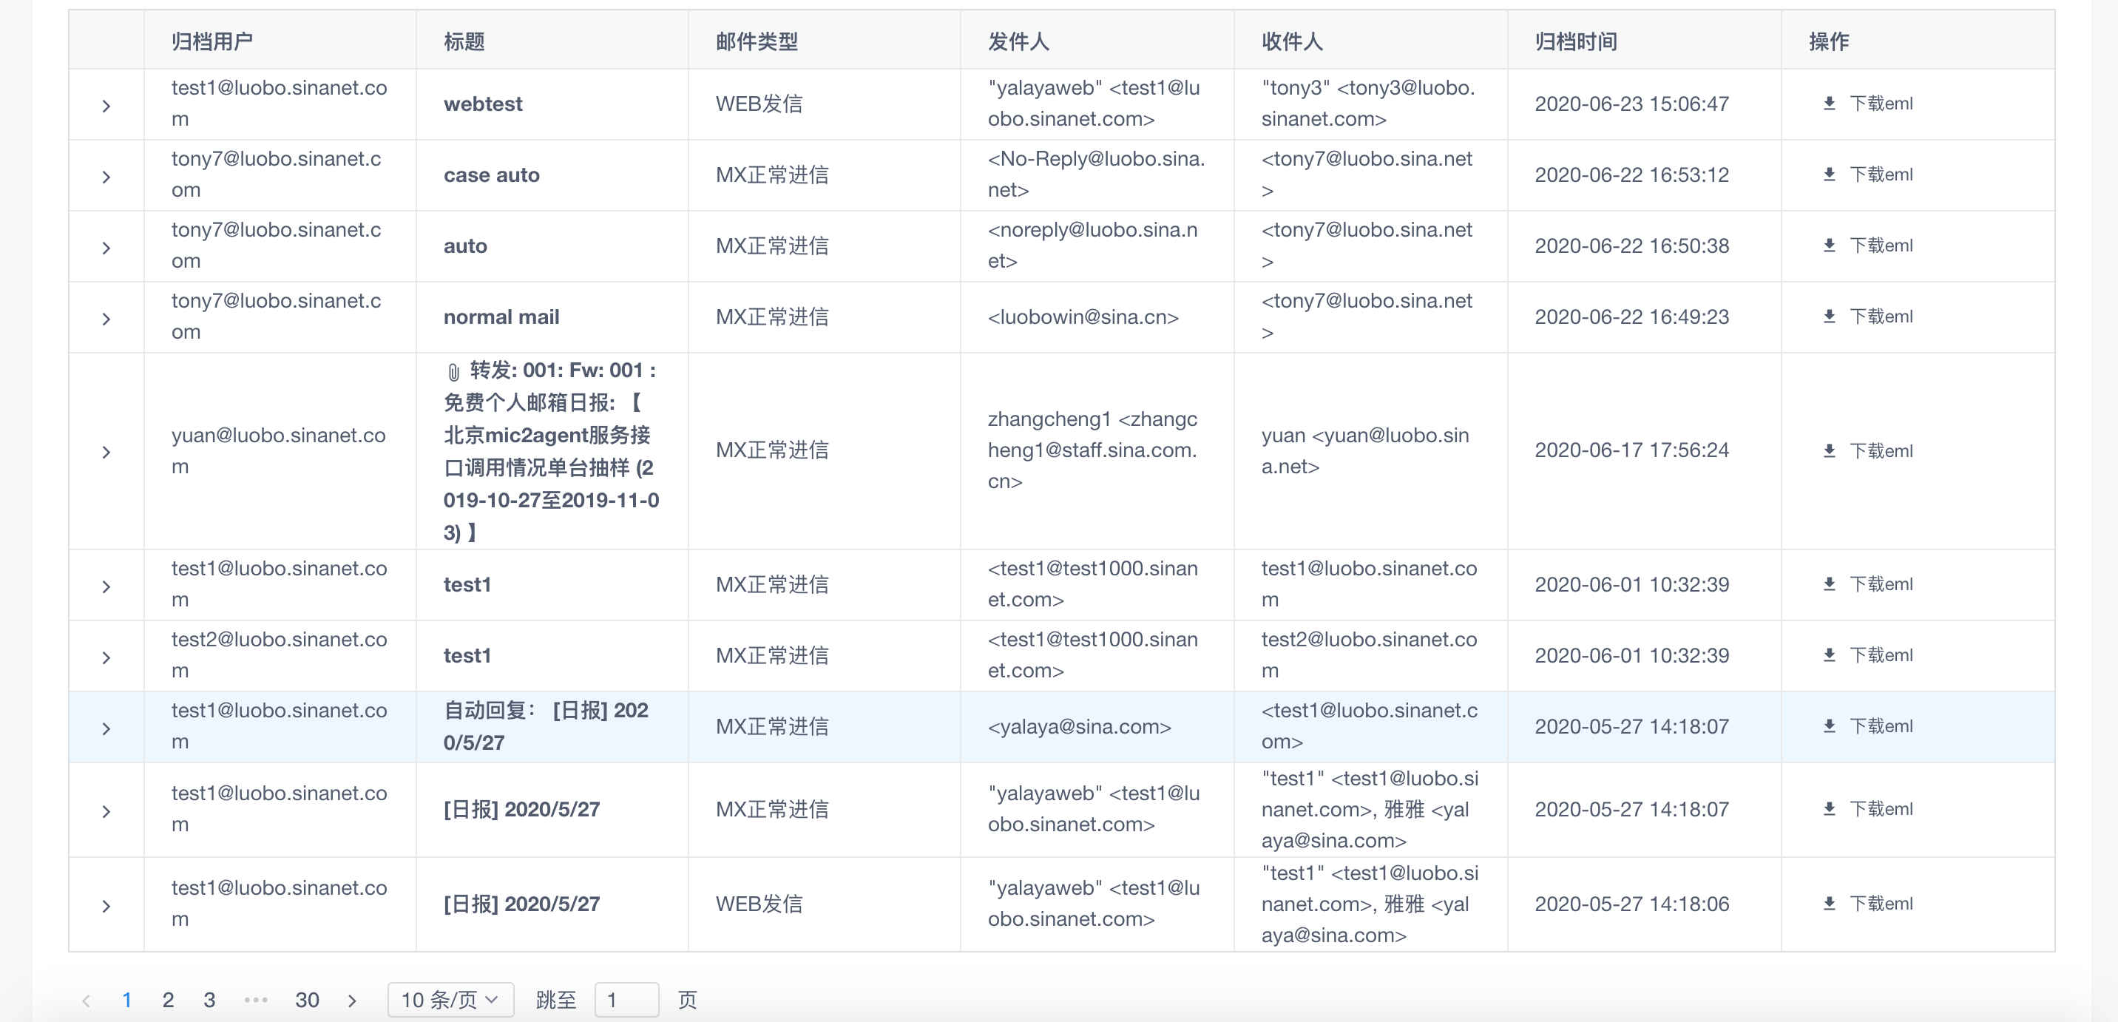Viewport: 2118px width, 1022px height.
Task: Click the pagination ellipsis to skip pages
Action: coord(256,1000)
